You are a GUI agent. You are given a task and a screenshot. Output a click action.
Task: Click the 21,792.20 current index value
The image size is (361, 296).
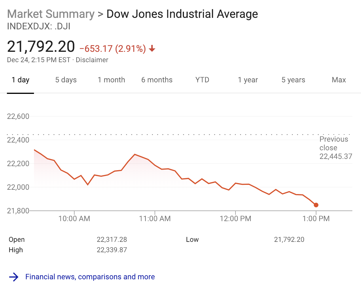tap(41, 47)
